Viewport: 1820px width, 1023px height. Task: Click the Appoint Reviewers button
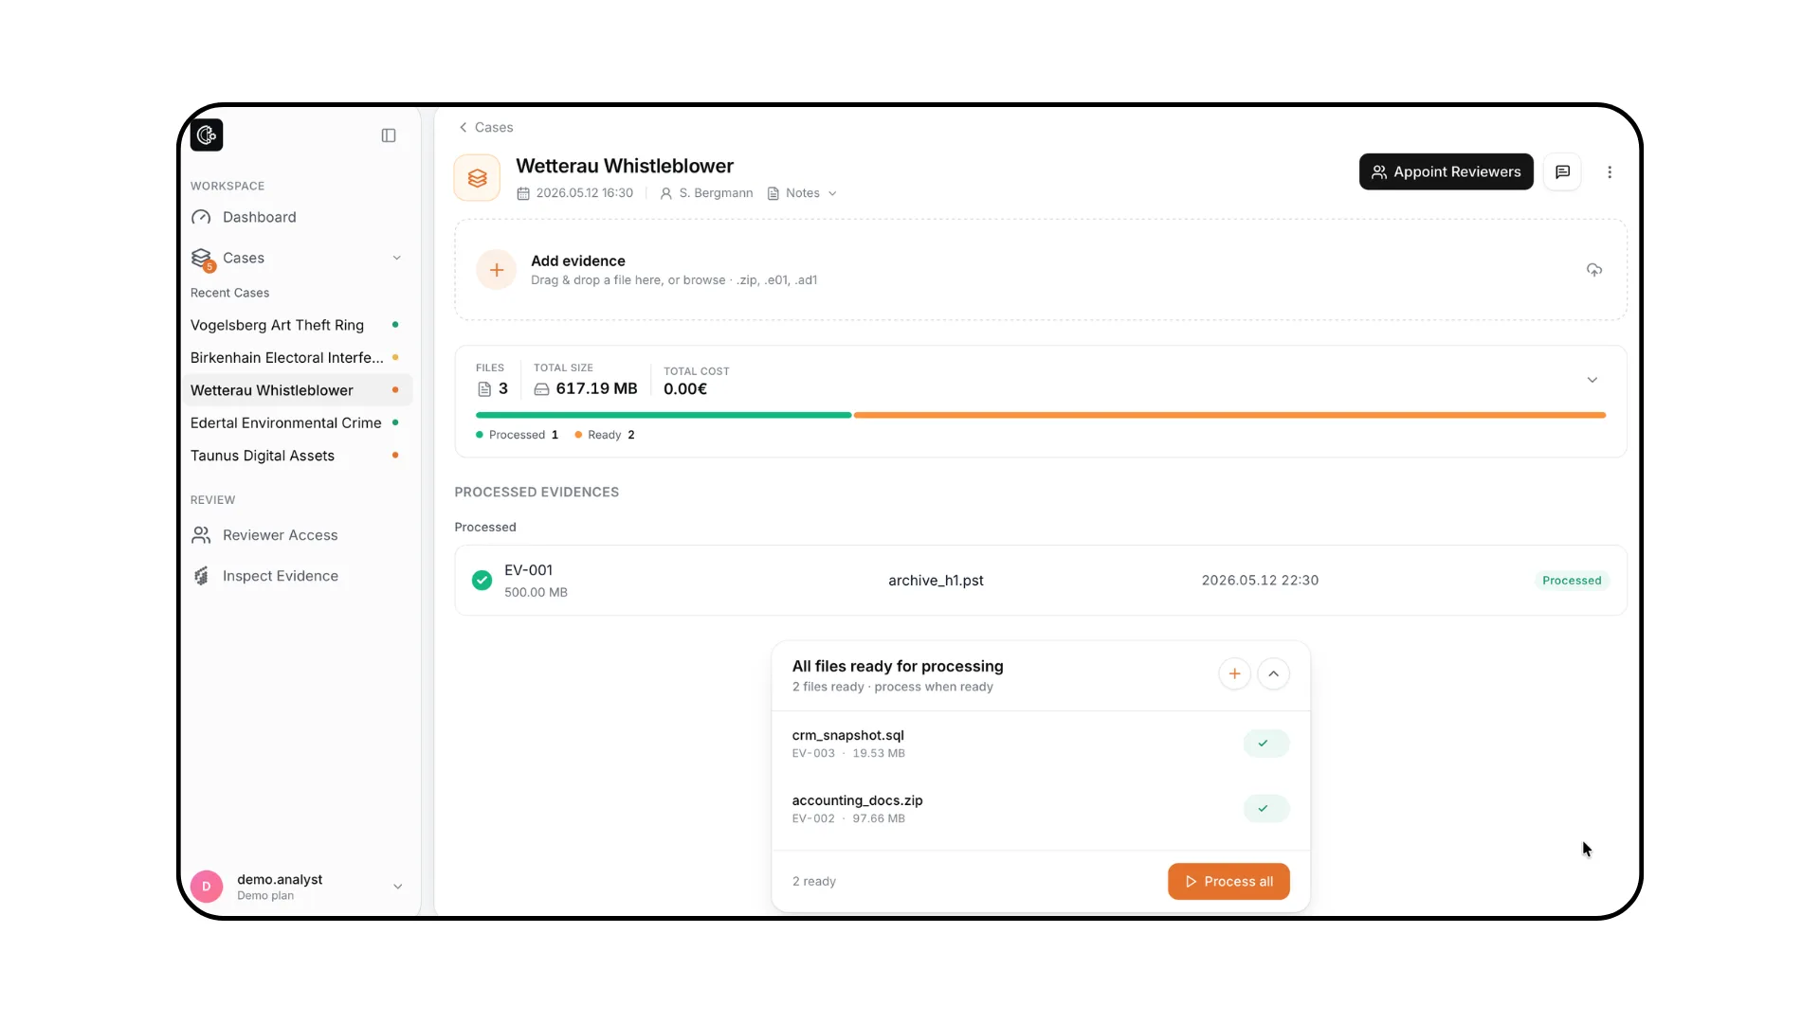1446,171
